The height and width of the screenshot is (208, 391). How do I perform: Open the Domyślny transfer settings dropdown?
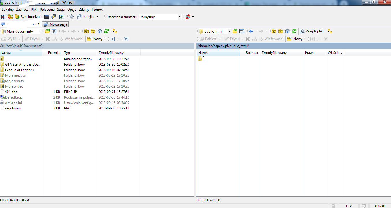179,17
